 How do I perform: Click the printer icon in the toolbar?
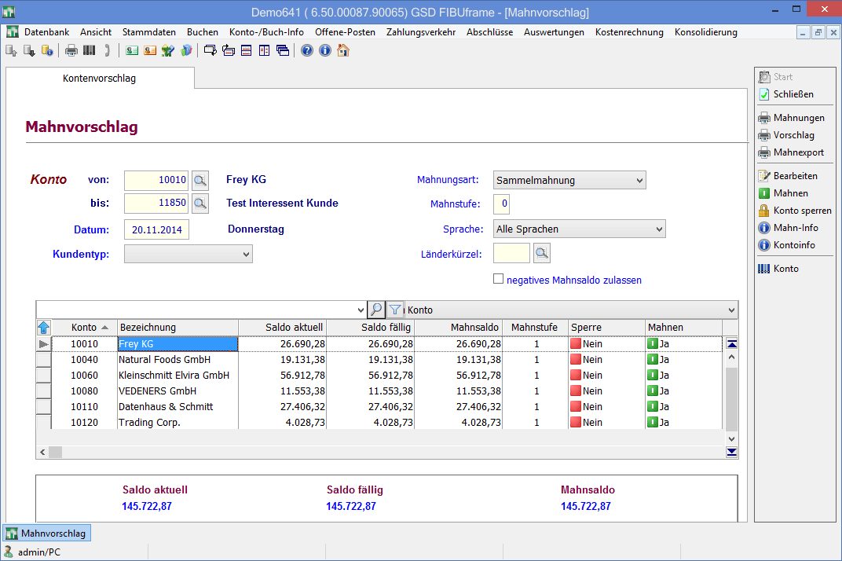coord(71,50)
